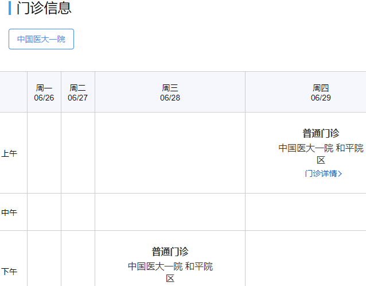Click the empty Monday morning schedule cell
This screenshot has height=286, width=366.
point(44,153)
